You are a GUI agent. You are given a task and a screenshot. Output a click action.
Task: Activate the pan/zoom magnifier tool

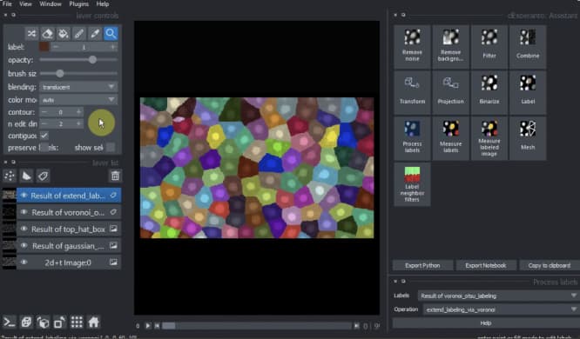[x=111, y=34]
